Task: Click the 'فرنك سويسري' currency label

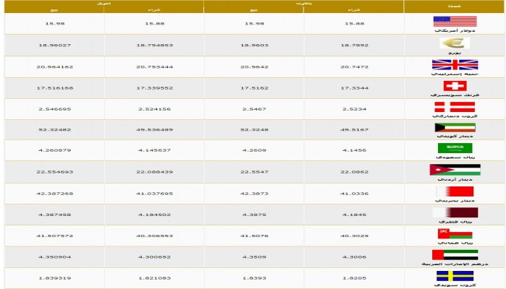Action: pos(455,95)
